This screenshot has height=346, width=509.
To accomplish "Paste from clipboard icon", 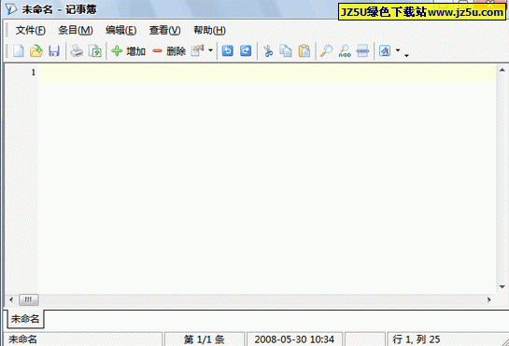I will point(304,51).
